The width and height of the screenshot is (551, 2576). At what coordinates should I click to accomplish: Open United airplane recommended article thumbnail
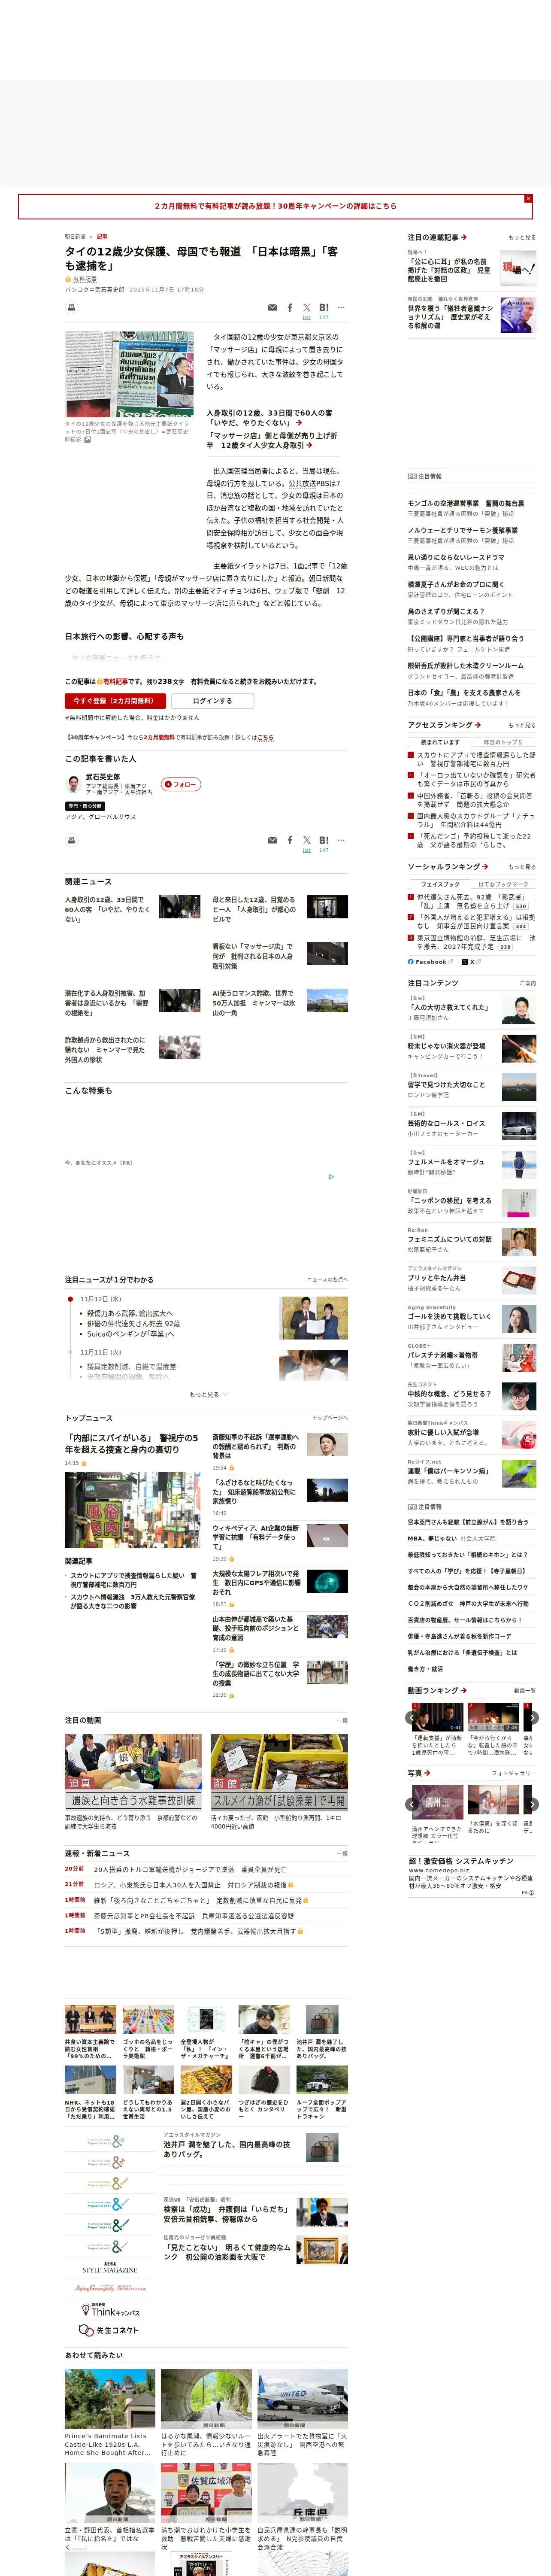(302, 2399)
